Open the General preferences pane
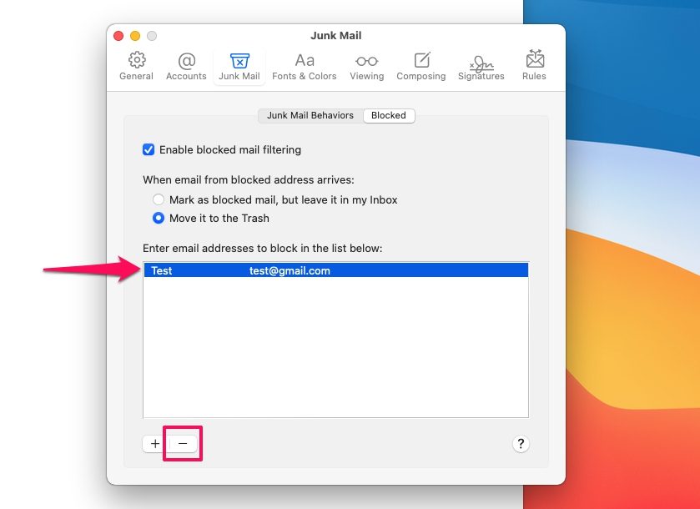Screen dimensions: 700x509 click(x=136, y=67)
